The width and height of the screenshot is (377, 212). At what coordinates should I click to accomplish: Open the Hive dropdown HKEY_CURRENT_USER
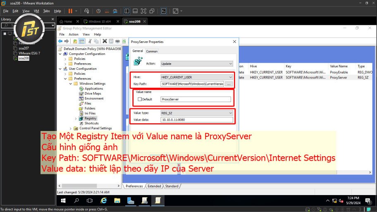[197, 77]
